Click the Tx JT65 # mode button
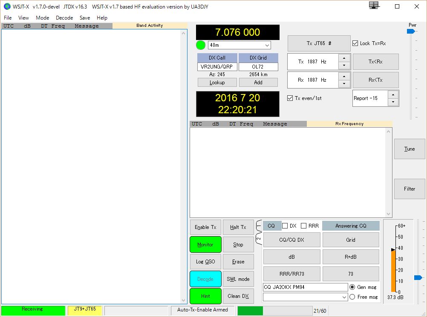The height and width of the screenshot is (317, 427). (x=319, y=43)
